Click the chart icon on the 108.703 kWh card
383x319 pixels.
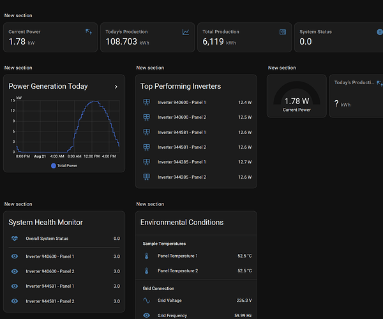pos(185,31)
